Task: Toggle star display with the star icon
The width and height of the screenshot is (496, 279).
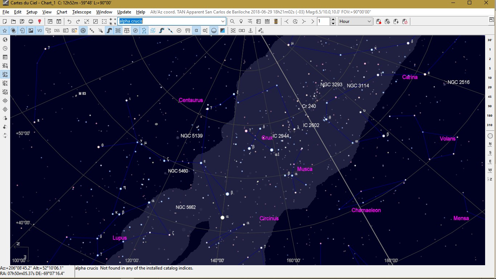Action: point(5,31)
